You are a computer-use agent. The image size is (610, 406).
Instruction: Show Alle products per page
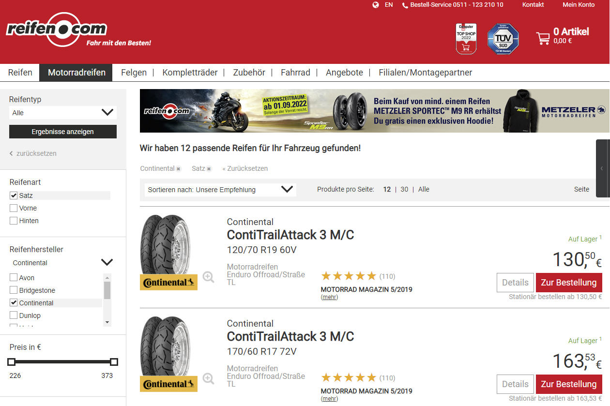(x=424, y=190)
